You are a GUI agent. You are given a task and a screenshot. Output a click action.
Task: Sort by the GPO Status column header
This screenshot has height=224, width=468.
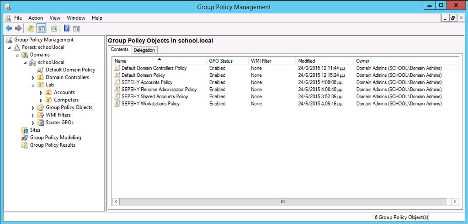click(x=228, y=61)
